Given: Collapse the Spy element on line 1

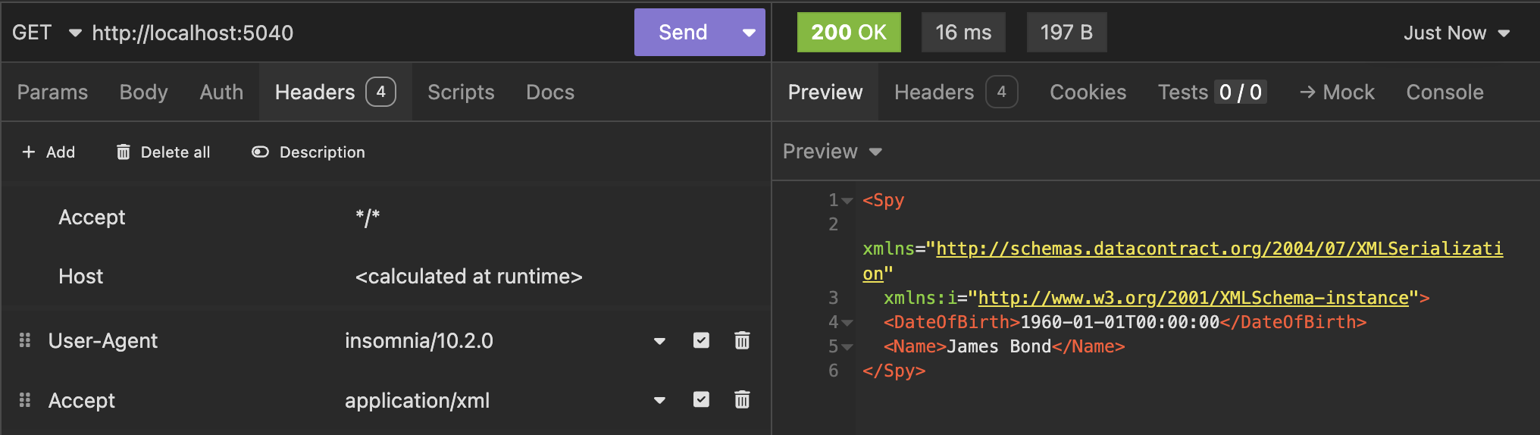Looking at the screenshot, I should (x=848, y=201).
